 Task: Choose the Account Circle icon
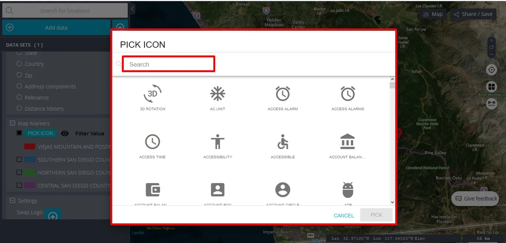tap(283, 190)
